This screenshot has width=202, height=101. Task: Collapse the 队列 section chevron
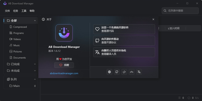35,79
